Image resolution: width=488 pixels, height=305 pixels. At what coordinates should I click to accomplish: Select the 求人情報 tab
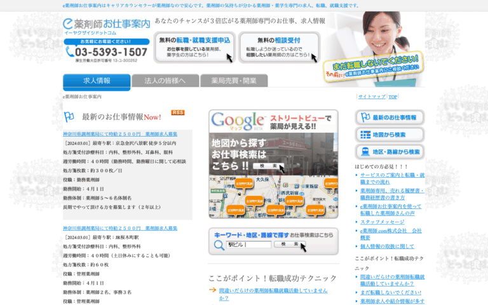coord(97,82)
